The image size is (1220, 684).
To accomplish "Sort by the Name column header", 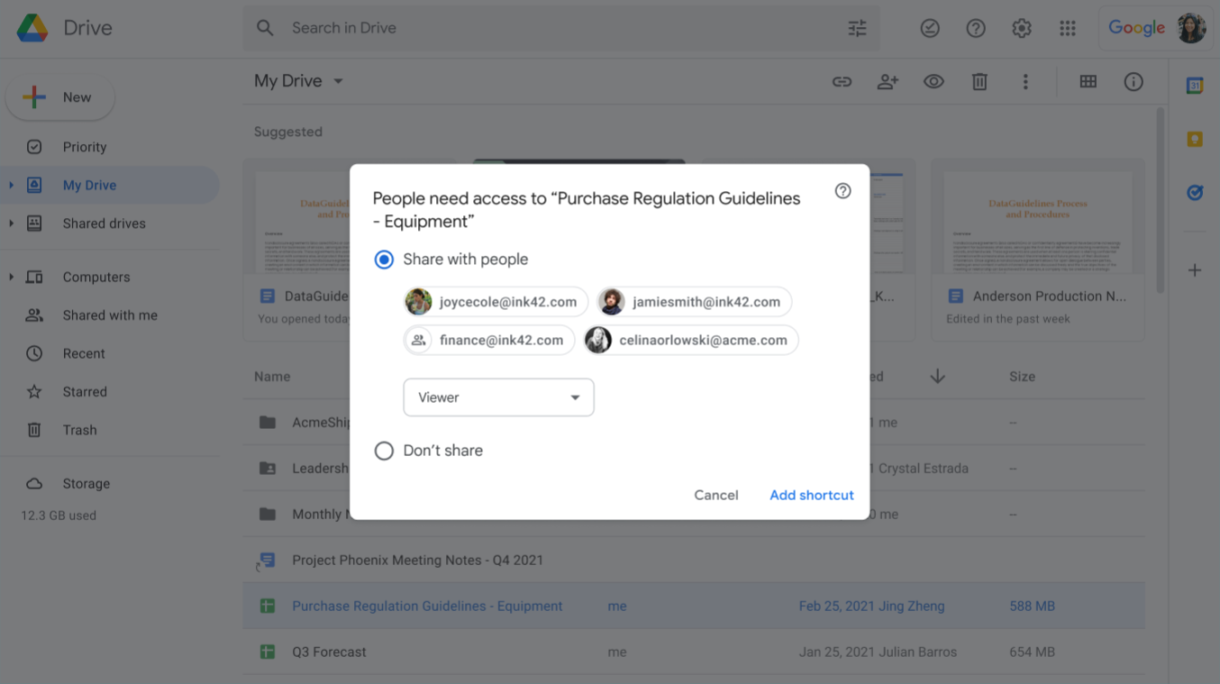I will point(272,377).
